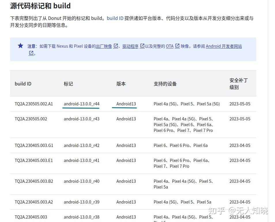The height and width of the screenshot is (222, 275).
Task: Click the 源代码标记和 build page heading
Action: [x=40, y=6]
